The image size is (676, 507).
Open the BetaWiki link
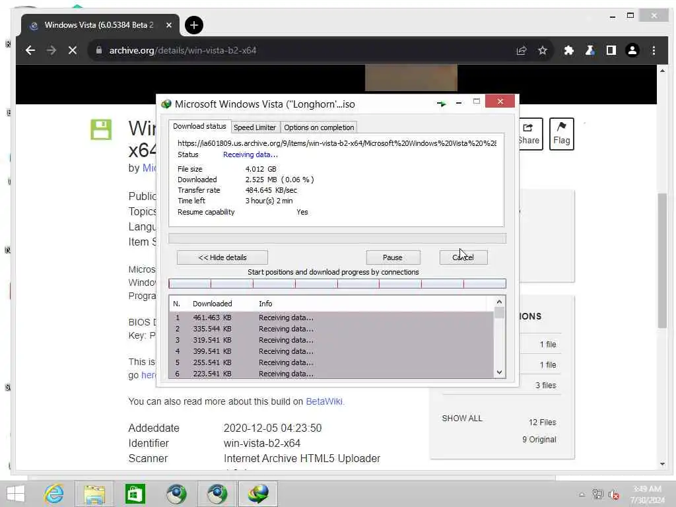[x=324, y=401]
